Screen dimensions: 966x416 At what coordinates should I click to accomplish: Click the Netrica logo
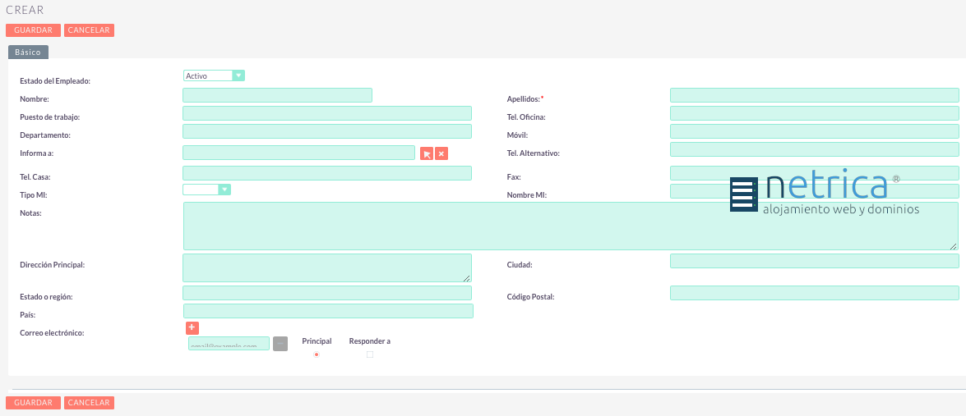point(824,194)
